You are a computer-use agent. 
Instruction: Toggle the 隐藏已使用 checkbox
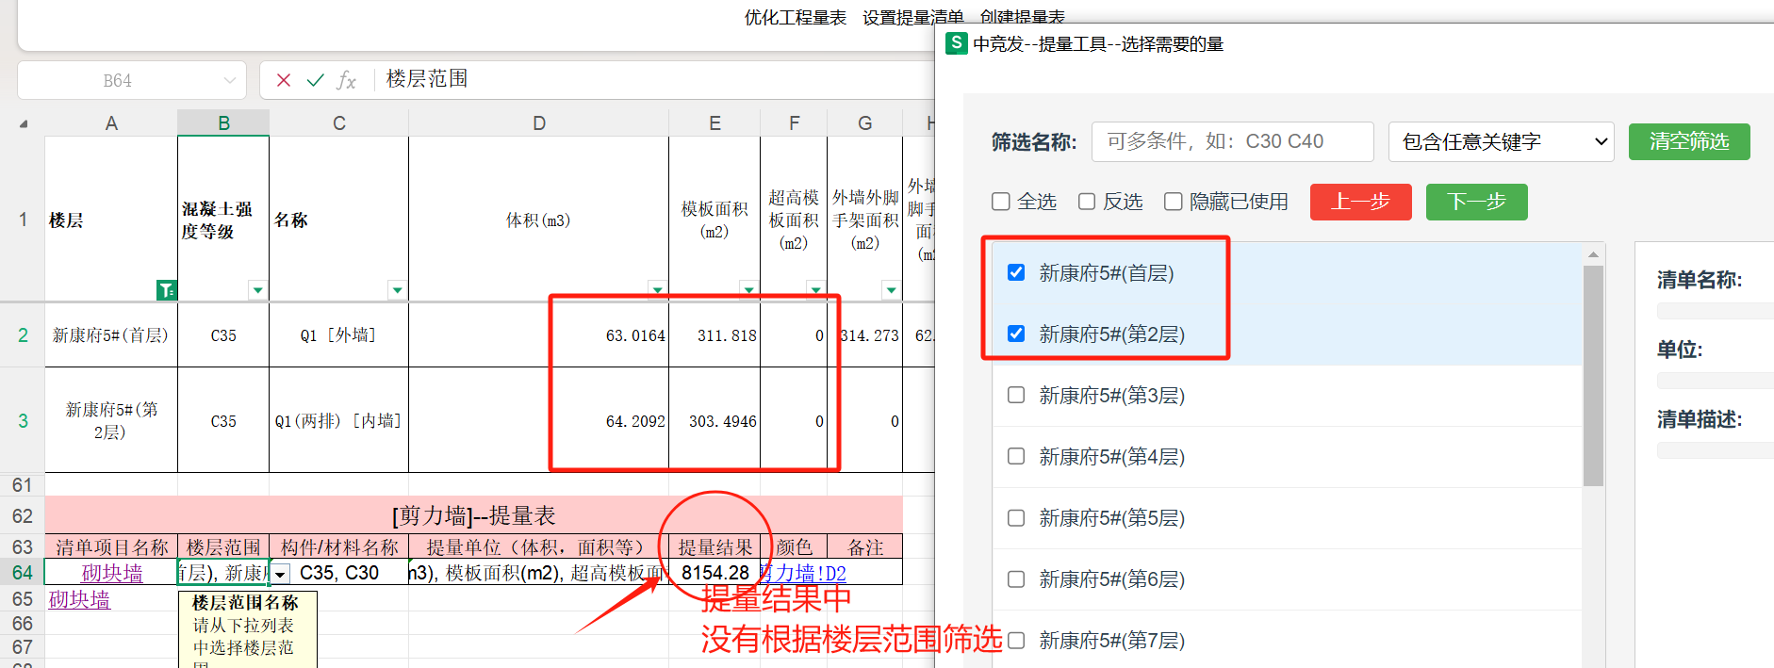(x=1174, y=202)
